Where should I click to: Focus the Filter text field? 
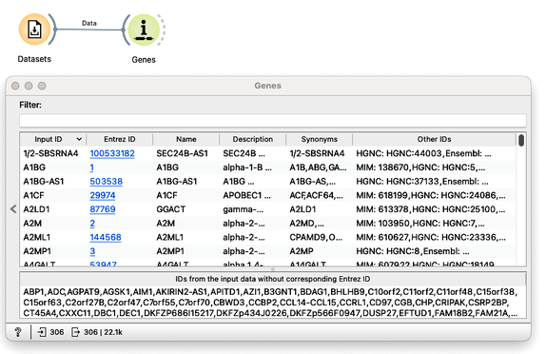click(x=273, y=121)
